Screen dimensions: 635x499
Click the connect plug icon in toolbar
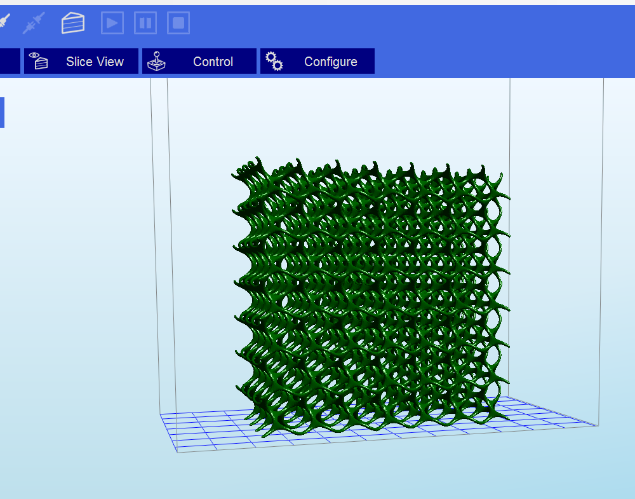point(4,22)
